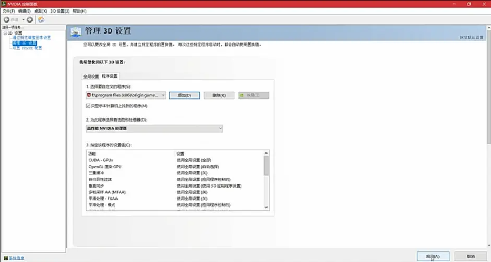Select the 三重缓冲 setting row
This screenshot has width=491, height=262.
(175, 173)
